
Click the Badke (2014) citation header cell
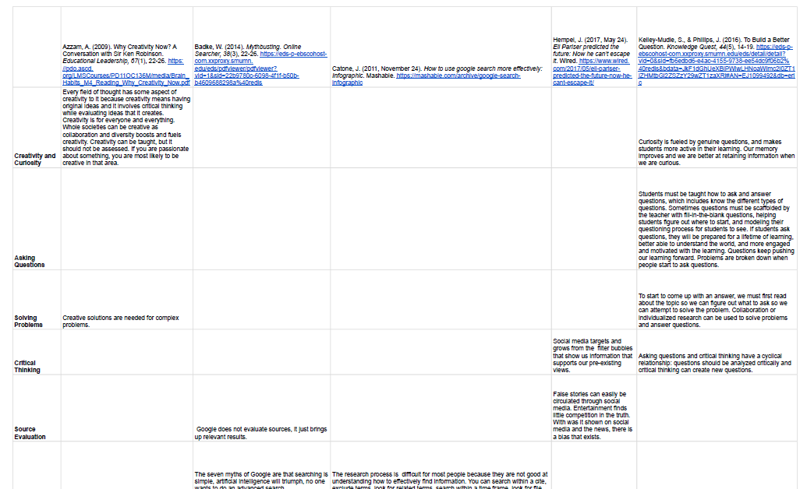[x=261, y=47]
